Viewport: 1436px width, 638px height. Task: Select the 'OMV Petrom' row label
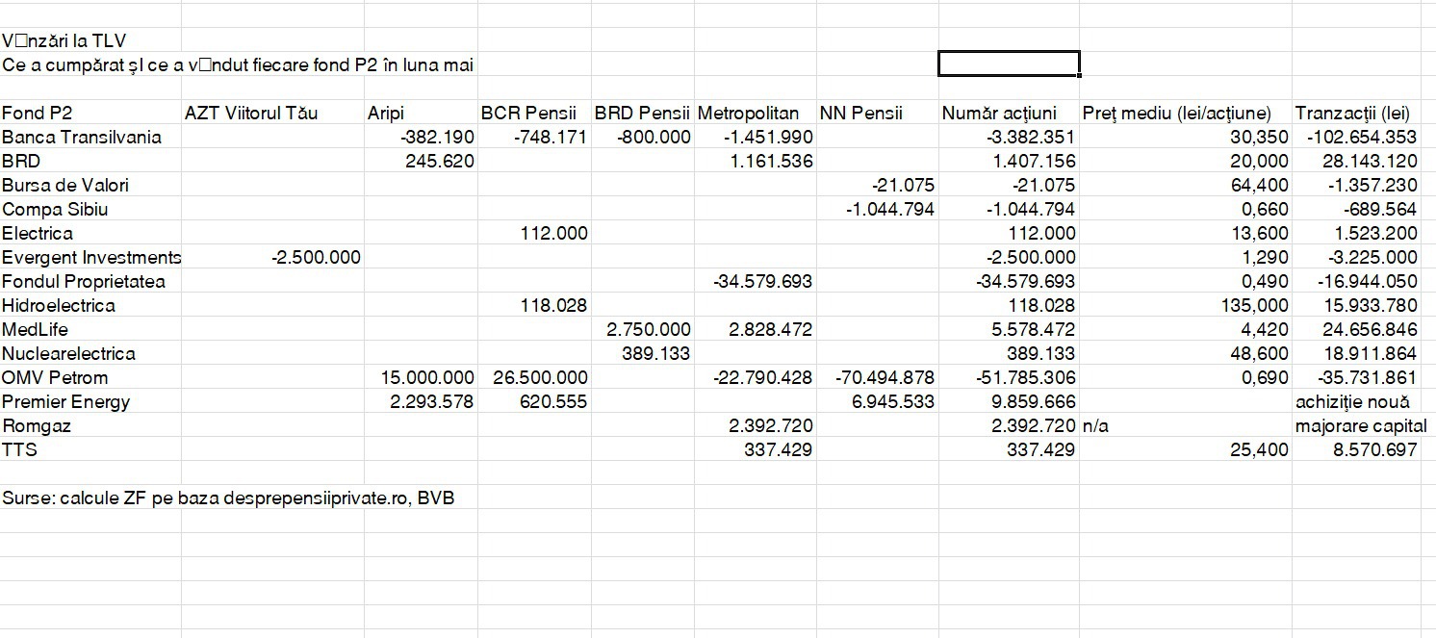tap(55, 377)
